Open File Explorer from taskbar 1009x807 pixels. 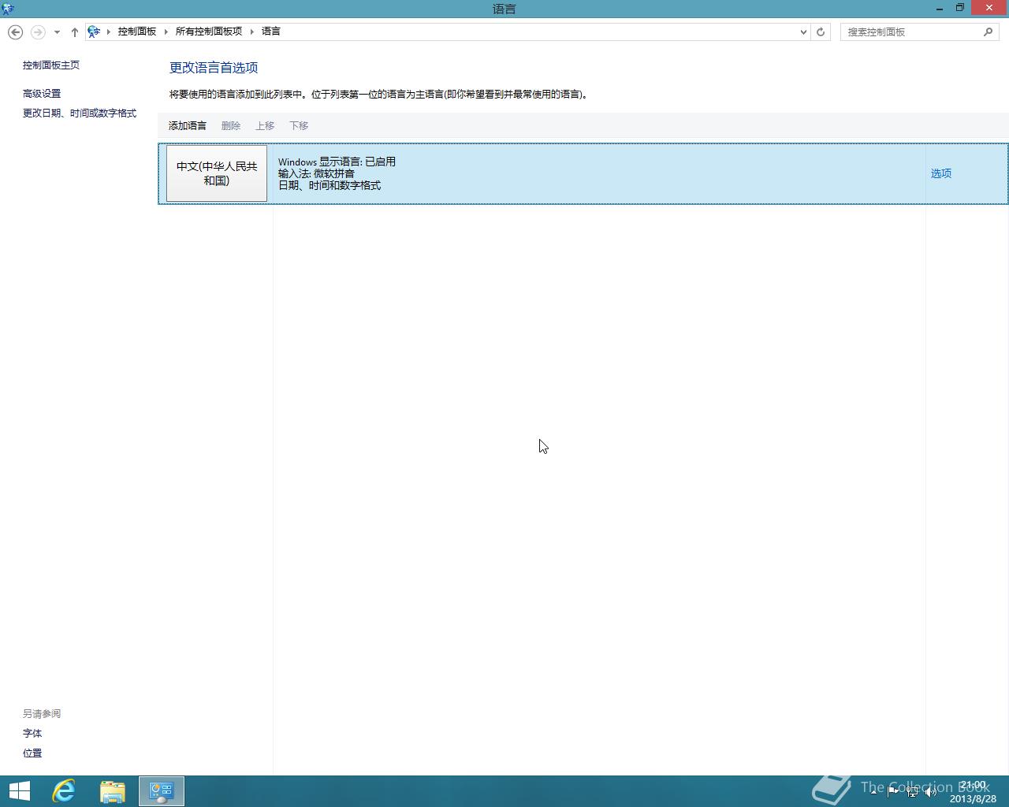pos(113,791)
